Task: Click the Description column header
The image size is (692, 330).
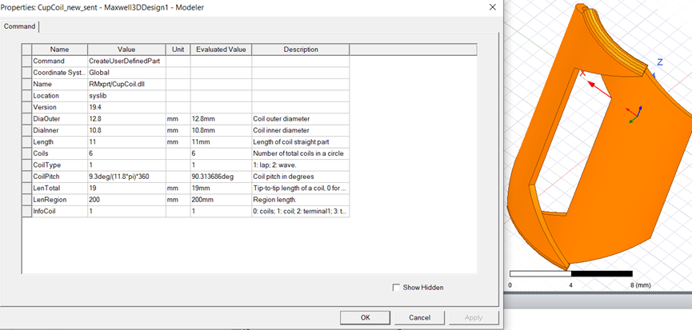Action: (x=301, y=50)
